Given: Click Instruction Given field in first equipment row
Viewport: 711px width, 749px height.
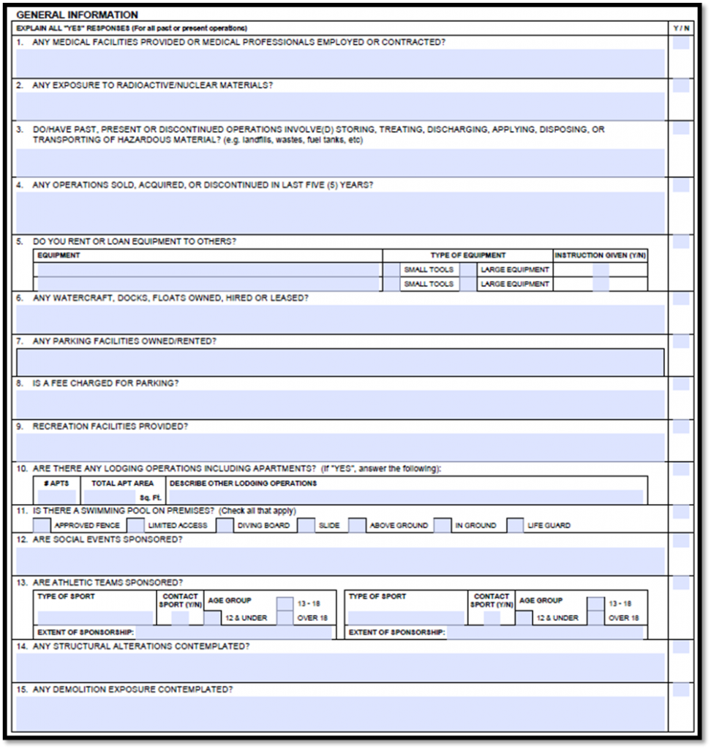Looking at the screenshot, I should coord(601,270).
